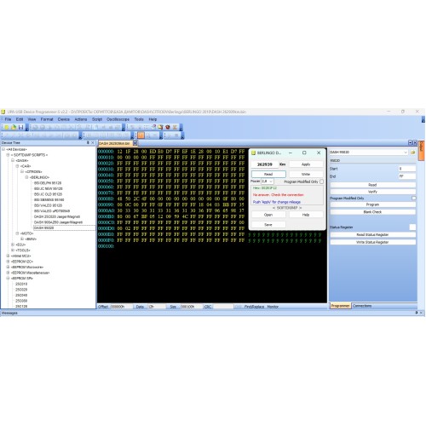Click the Read button in BERLINGO dialog
The width and height of the screenshot is (426, 426).
pyautogui.click(x=268, y=174)
